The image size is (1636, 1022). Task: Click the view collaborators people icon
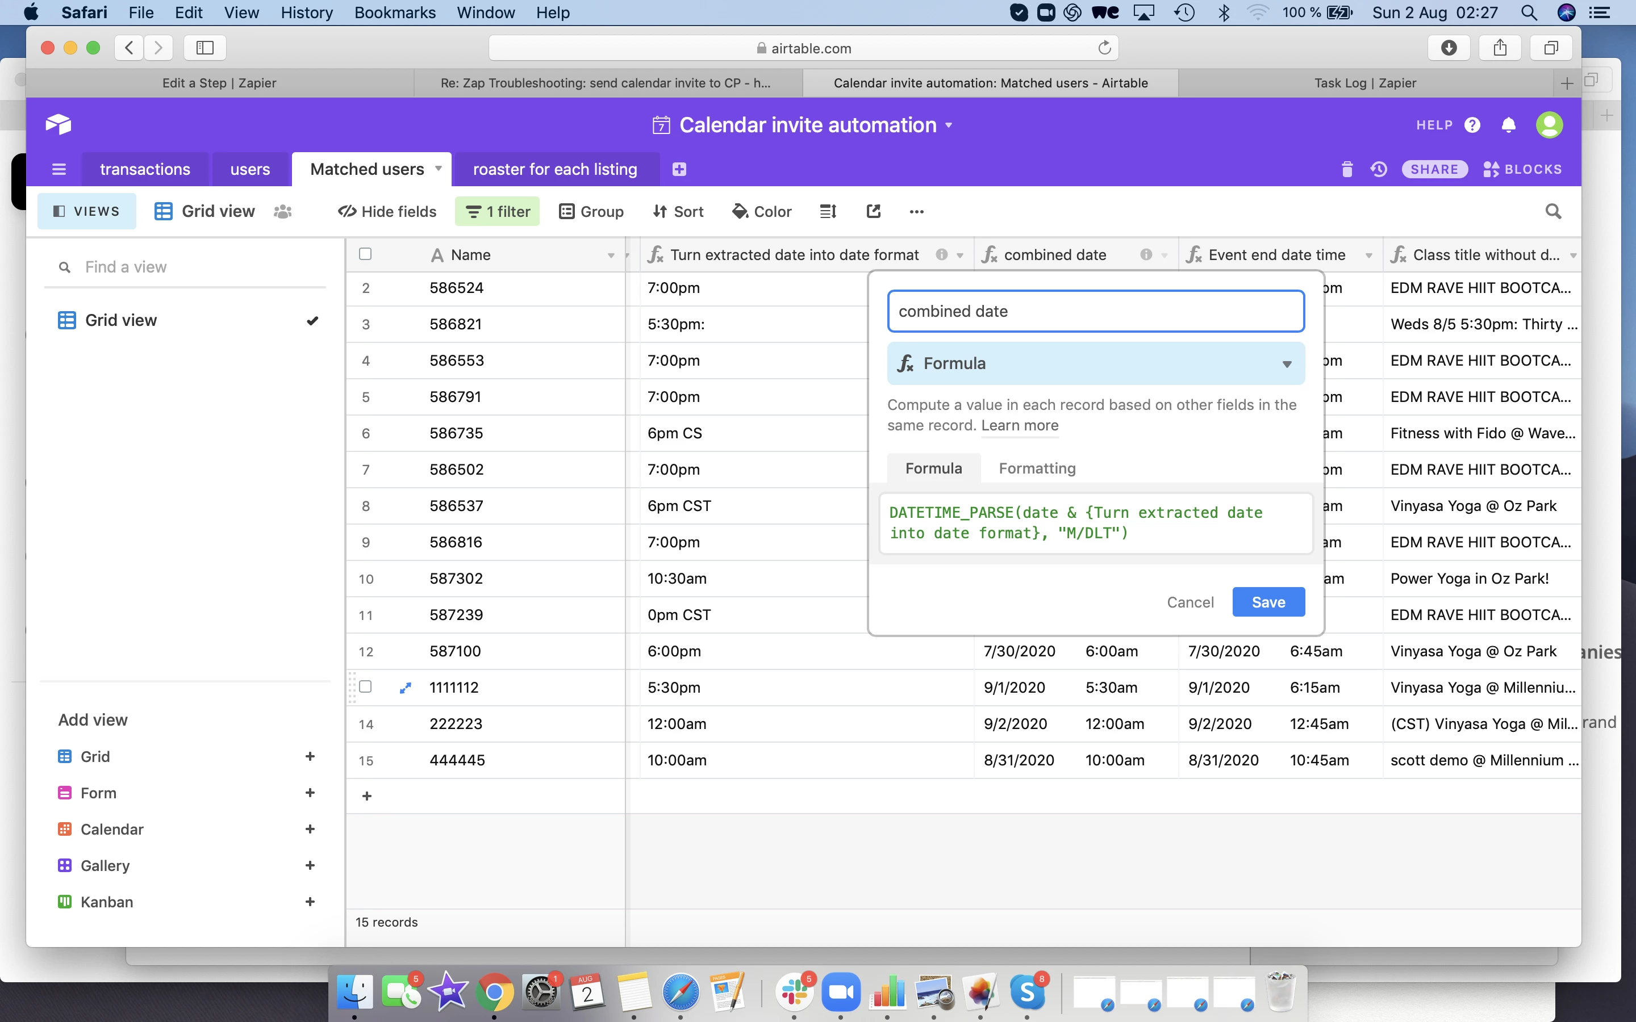(x=282, y=212)
